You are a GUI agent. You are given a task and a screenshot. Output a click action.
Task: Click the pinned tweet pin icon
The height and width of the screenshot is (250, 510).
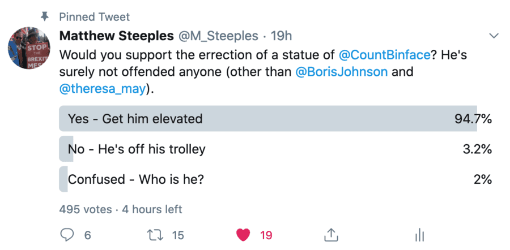coord(44,16)
